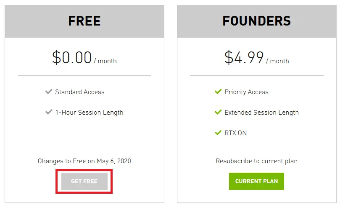This screenshot has height=205, width=340.
Task: Select the FOUNDERS plan header
Action: click(x=257, y=21)
